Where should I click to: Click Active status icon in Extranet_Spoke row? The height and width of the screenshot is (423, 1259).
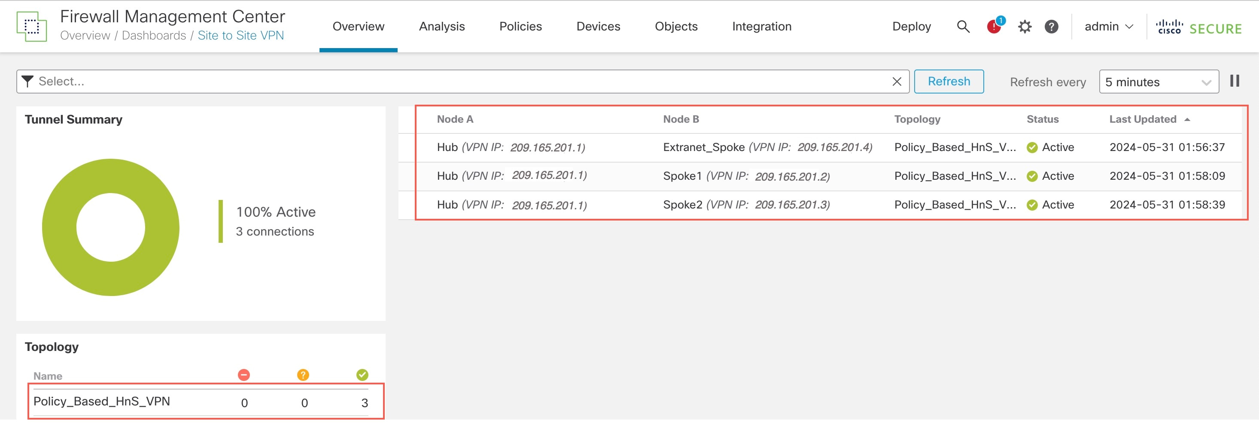coord(1032,148)
